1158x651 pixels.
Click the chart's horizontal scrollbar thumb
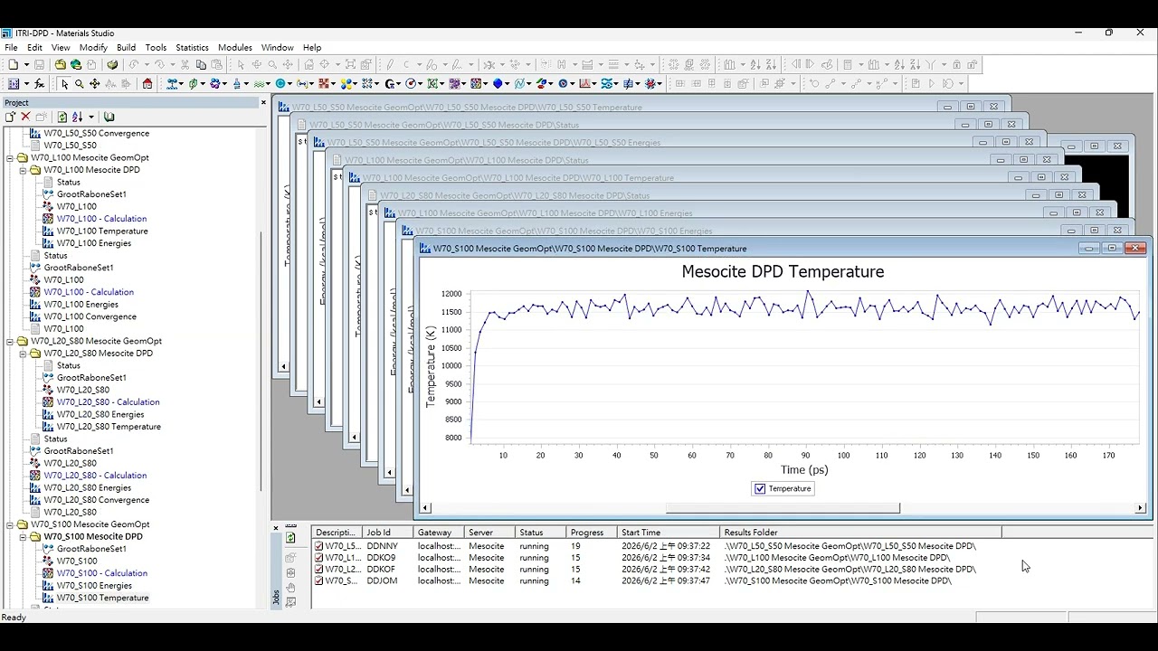783,508
